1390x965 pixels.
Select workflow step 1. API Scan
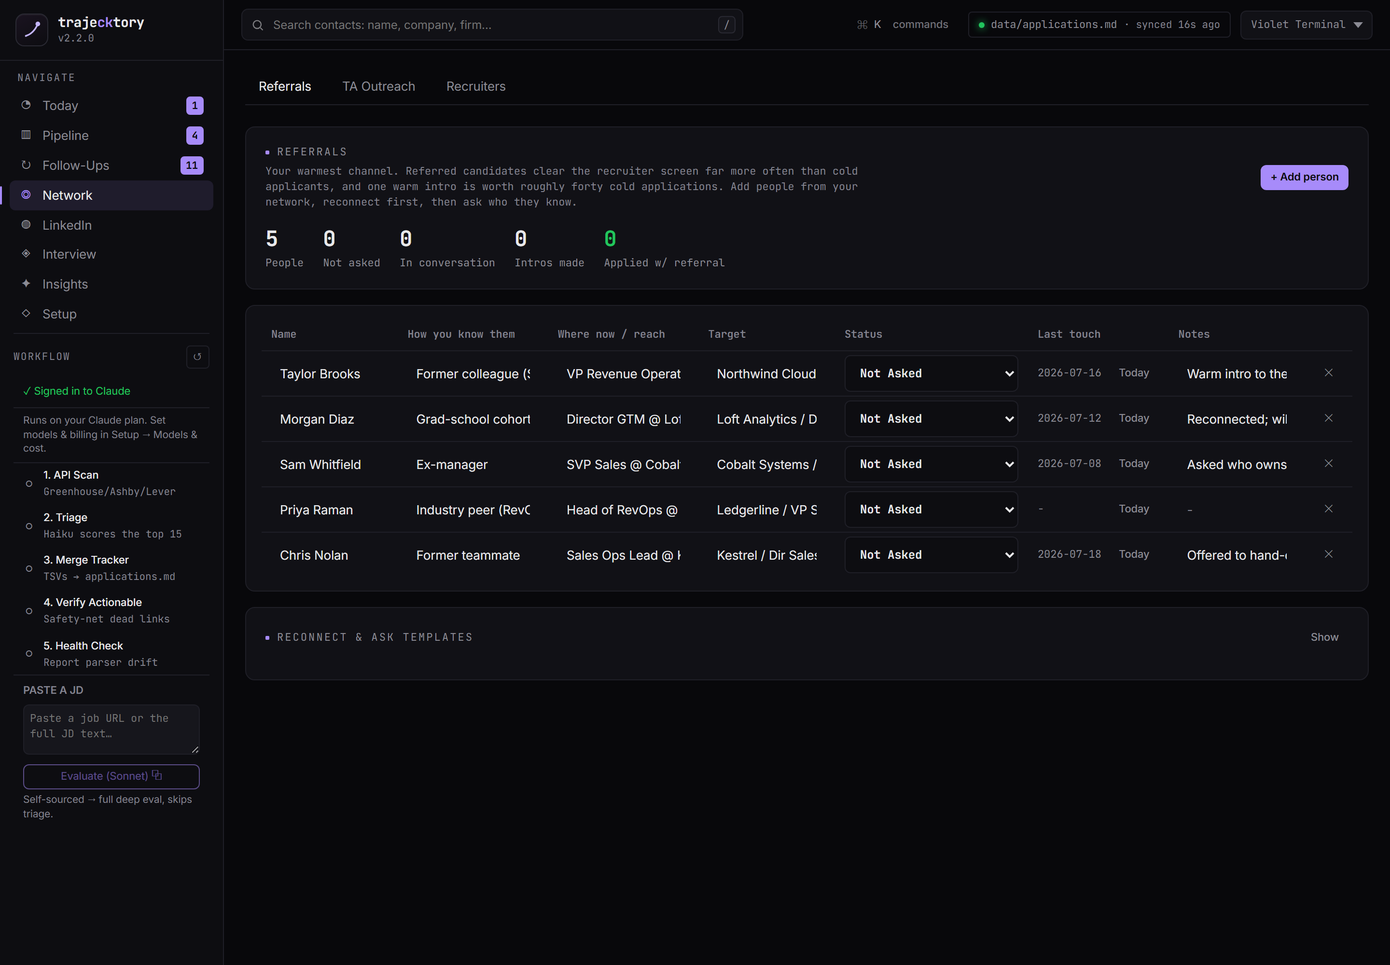111,483
